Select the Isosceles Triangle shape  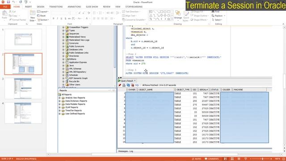[151, 16]
